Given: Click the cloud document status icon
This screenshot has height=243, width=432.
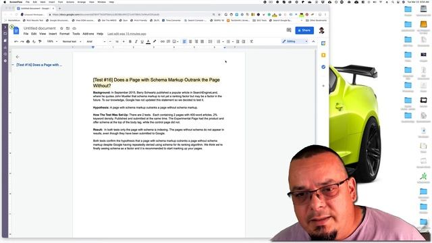Looking at the screenshot, I should coord(74,28).
